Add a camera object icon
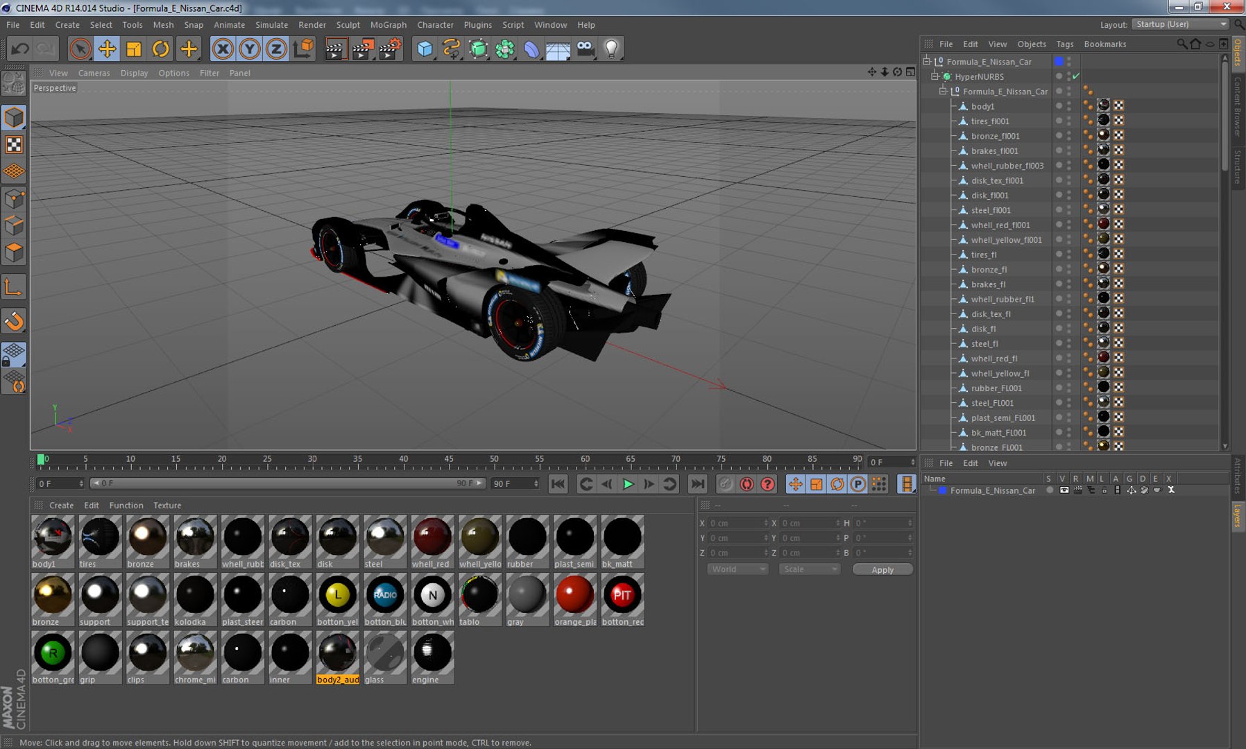The image size is (1246, 749). pyautogui.click(x=585, y=49)
